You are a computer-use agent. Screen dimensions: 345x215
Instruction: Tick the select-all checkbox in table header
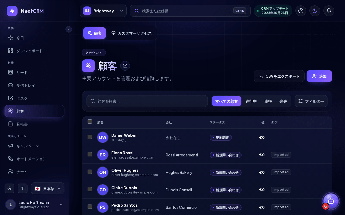point(90,121)
